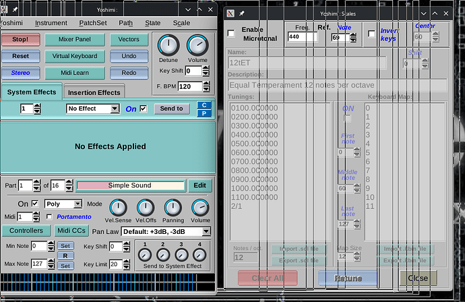Click the F. BPM field

[x=190, y=86]
